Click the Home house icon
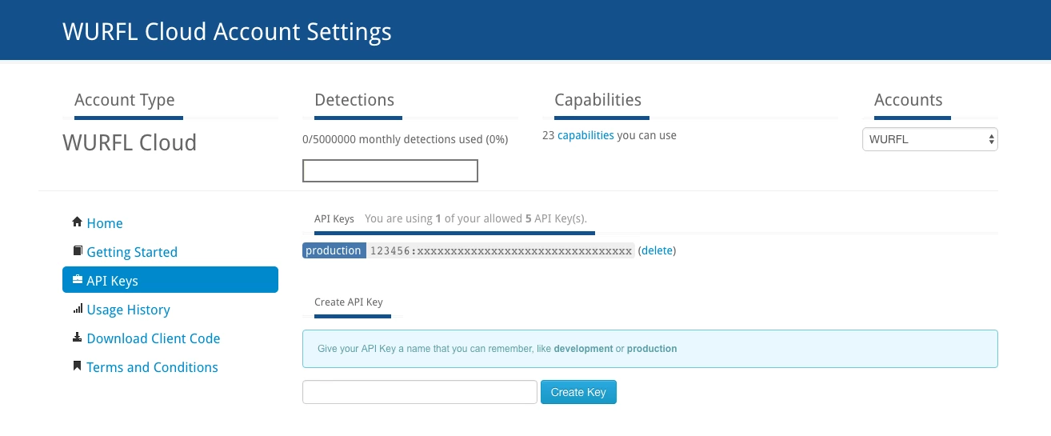This screenshot has width=1051, height=436. coord(77,222)
